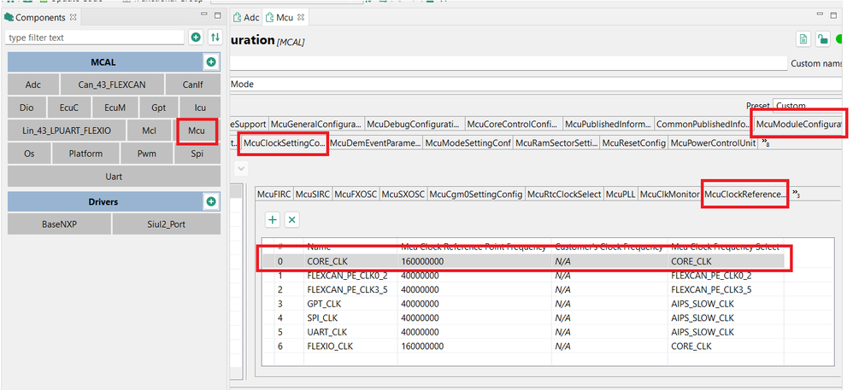Open the Uart component
Viewport: 853px width, 390px height.
[x=114, y=177]
